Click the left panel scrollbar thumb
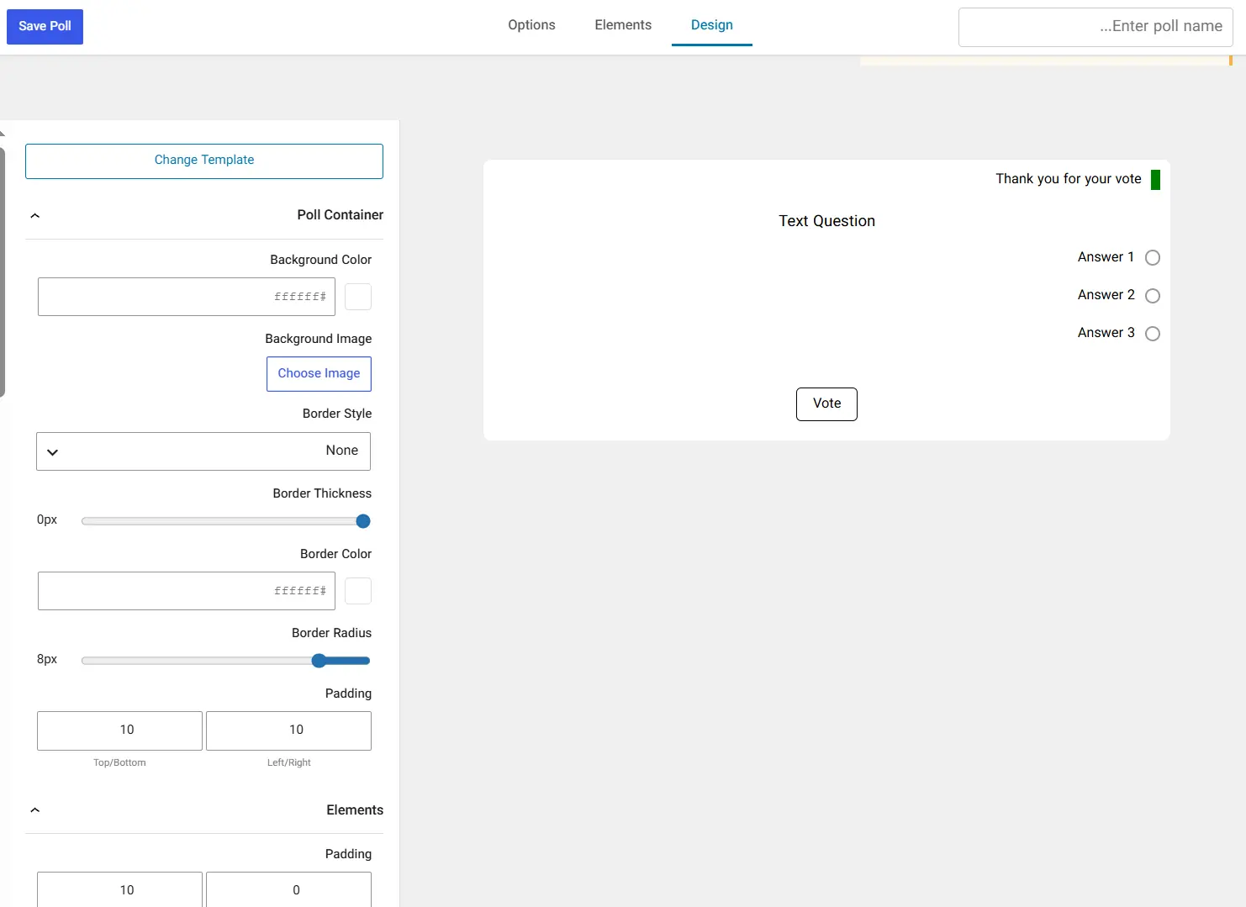 coord(3,272)
